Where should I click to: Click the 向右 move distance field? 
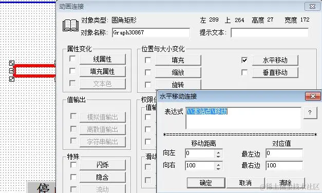[200, 165]
